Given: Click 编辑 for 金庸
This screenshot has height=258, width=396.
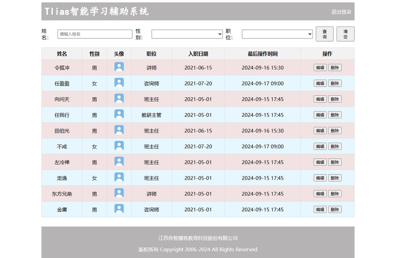Looking at the screenshot, I should click(x=320, y=210).
